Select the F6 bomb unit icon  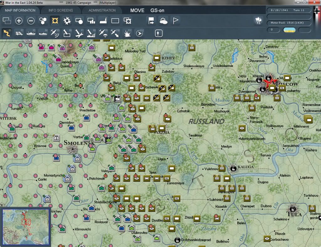point(67,33)
